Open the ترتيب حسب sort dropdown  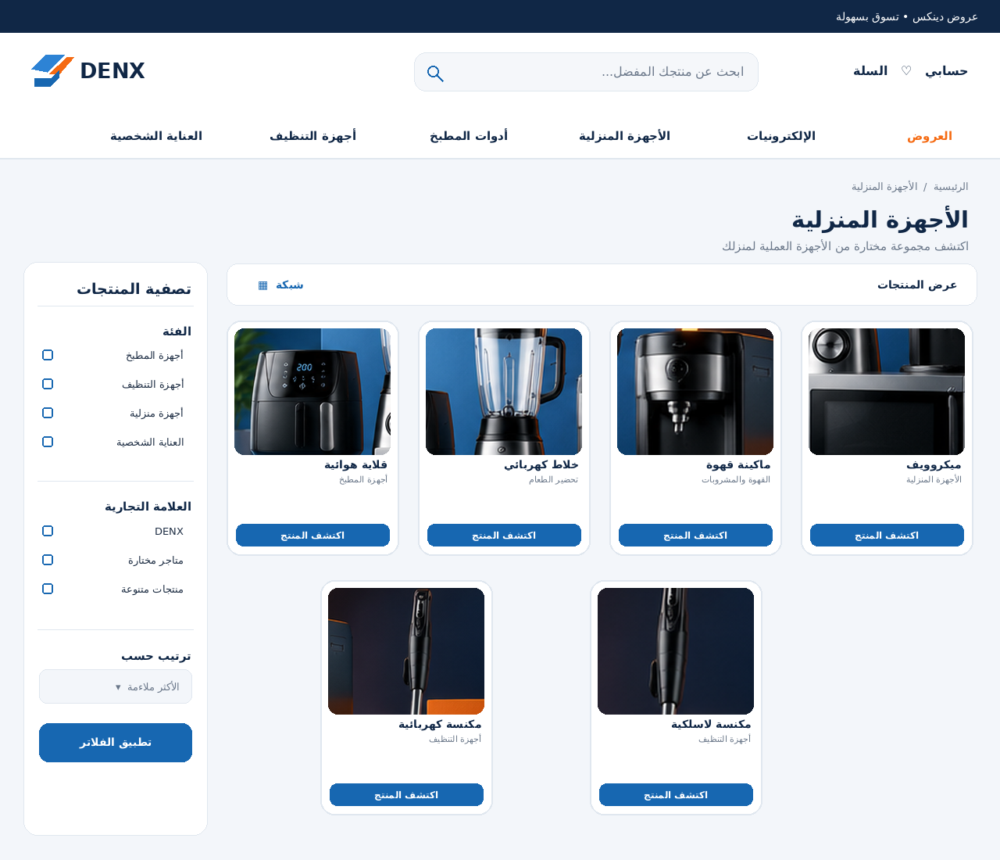(116, 686)
